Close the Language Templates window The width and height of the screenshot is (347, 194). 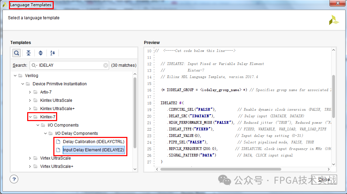338,3
